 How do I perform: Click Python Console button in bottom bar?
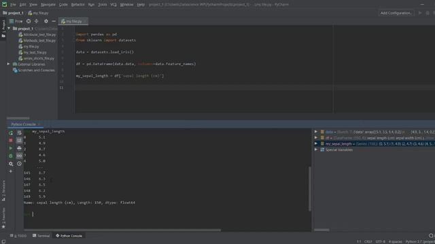point(69,236)
